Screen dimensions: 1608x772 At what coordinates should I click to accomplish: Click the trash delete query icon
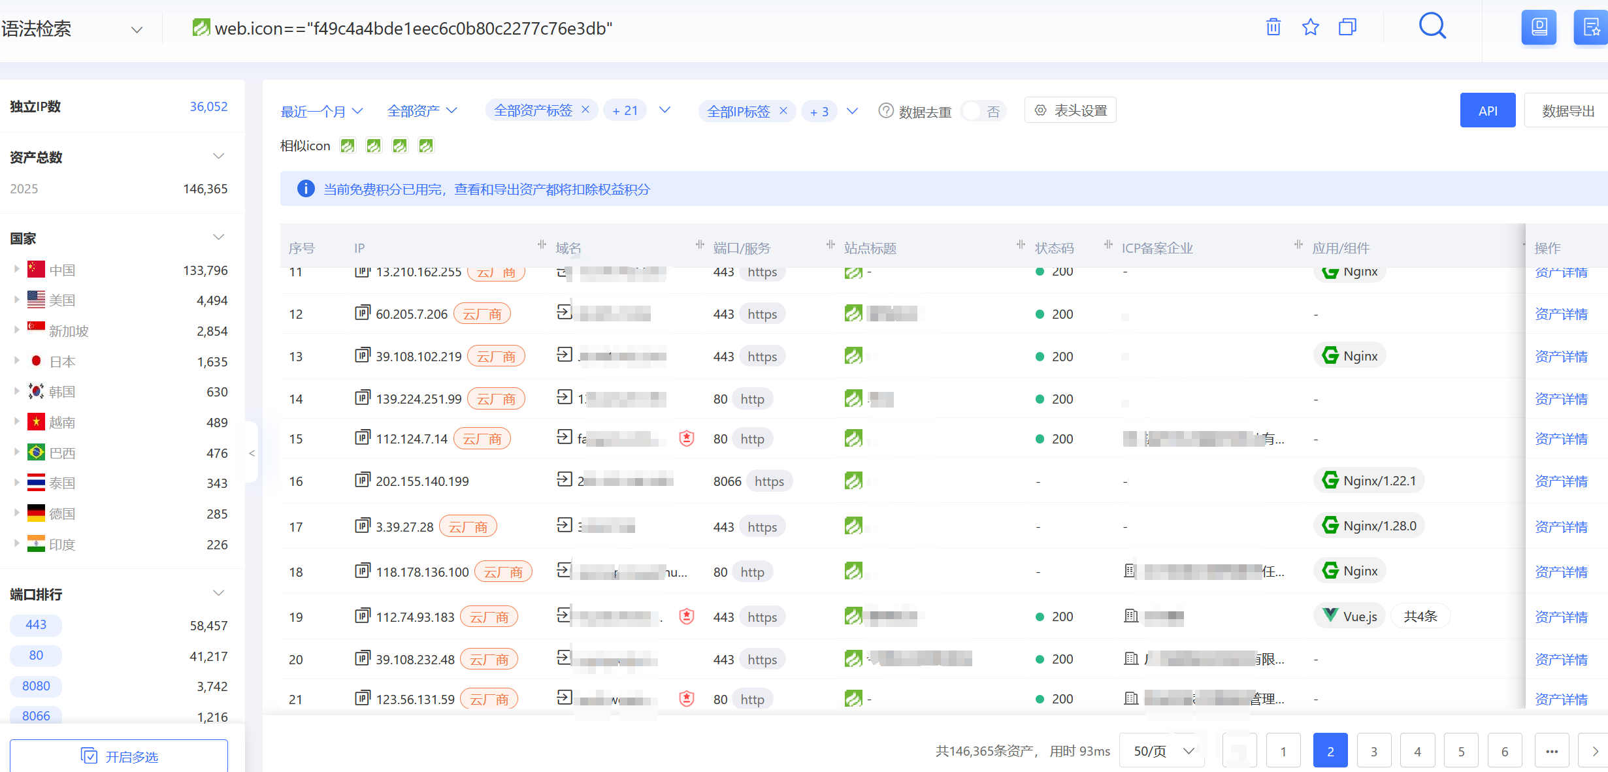pos(1273,27)
